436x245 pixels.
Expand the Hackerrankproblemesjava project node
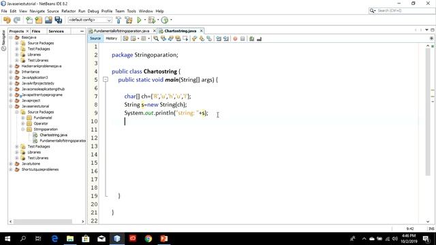[x=11, y=66]
